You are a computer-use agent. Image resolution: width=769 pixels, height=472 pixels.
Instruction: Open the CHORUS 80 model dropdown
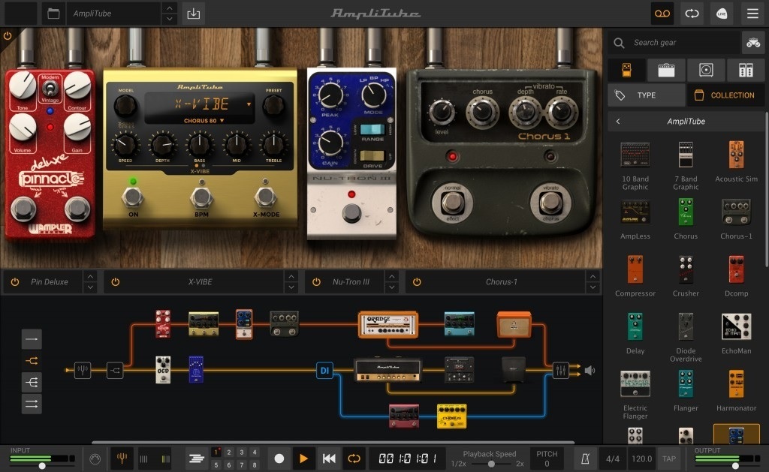(x=204, y=120)
